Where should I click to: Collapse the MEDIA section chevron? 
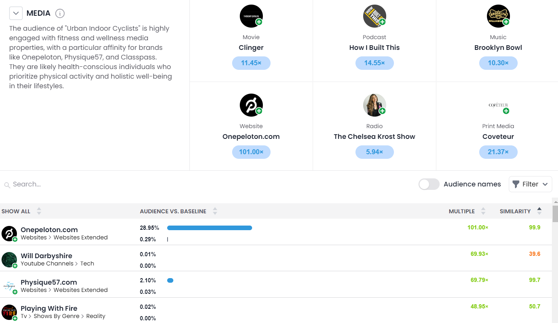coord(16,13)
